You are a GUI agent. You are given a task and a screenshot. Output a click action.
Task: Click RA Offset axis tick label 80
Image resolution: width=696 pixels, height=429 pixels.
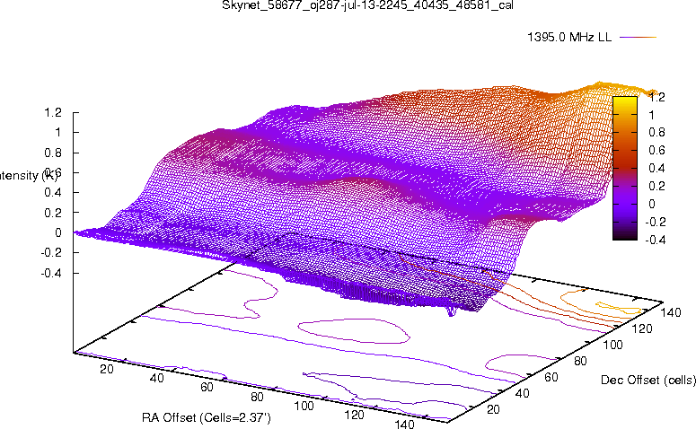tap(257, 397)
